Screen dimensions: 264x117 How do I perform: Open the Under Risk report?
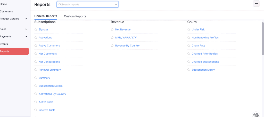pos(198,29)
